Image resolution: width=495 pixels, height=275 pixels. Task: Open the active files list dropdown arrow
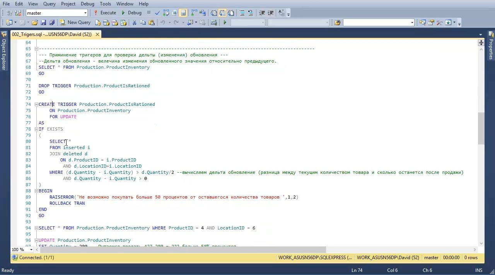coord(481,34)
